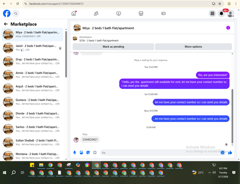Click the 3364020421 message bubble
This screenshot has height=184, width=240.
[90, 139]
